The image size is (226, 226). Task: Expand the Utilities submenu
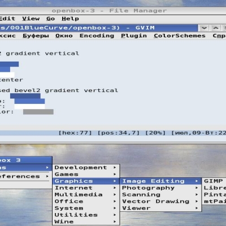point(86,215)
